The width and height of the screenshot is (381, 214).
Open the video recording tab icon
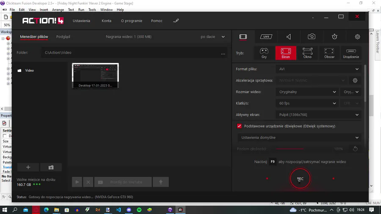[243, 37]
